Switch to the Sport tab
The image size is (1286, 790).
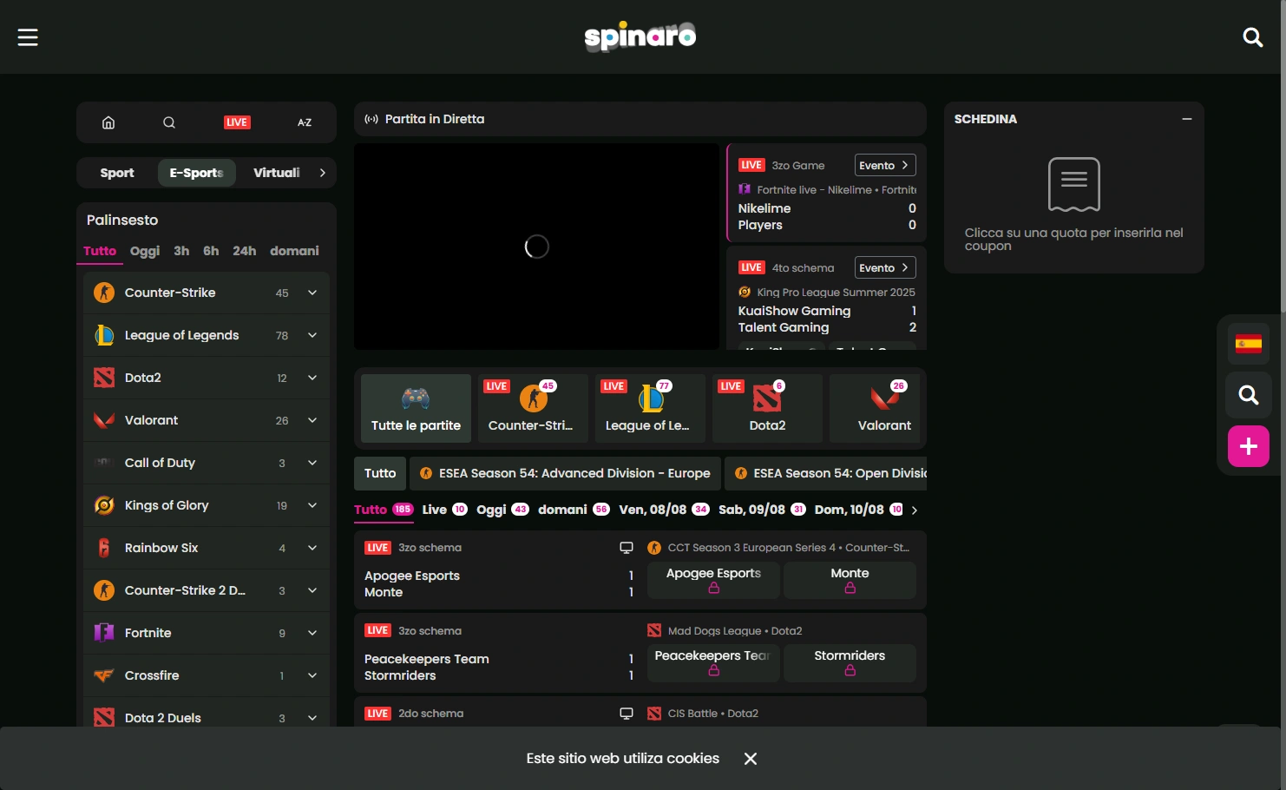tap(117, 173)
